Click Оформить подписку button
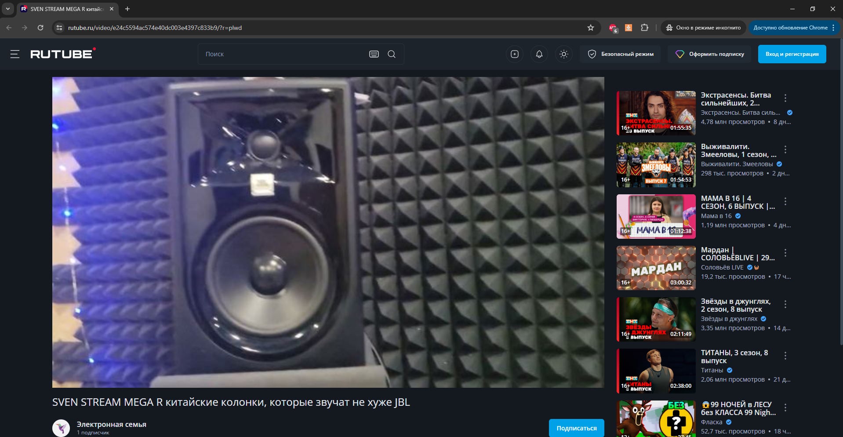Screen dimensions: 843x437 coord(710,54)
